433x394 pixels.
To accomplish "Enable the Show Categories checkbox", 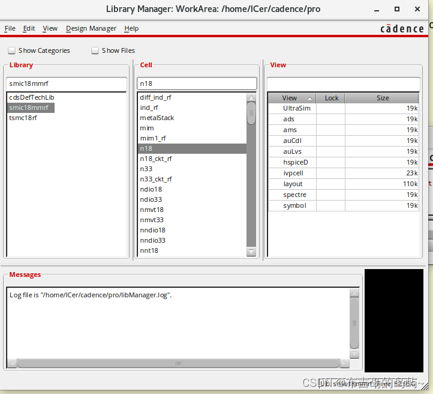I will (12, 51).
